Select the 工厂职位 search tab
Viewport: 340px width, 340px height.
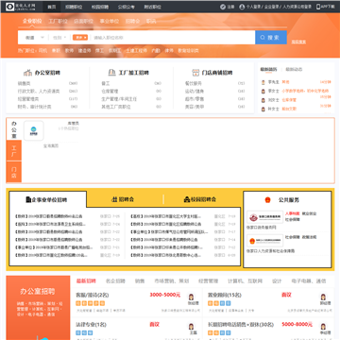click(58, 22)
